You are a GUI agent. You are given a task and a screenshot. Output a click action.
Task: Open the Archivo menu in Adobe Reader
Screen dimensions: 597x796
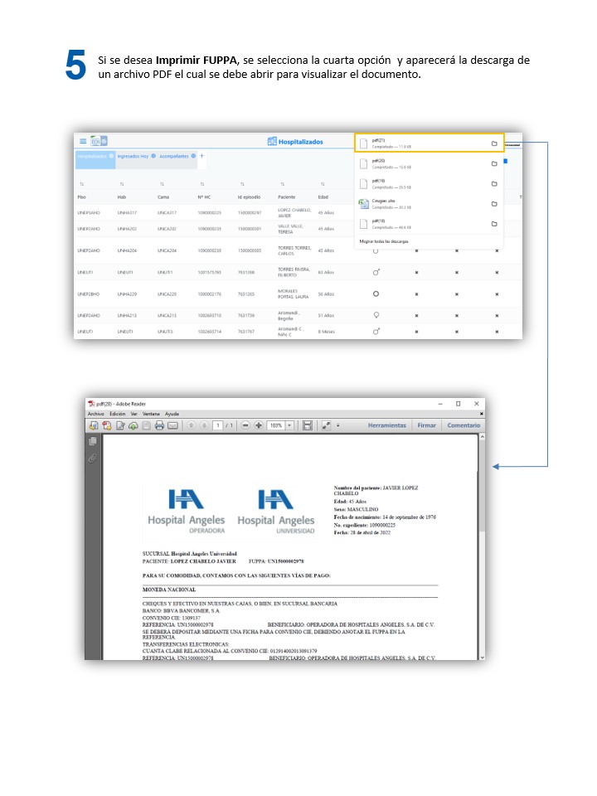pos(96,413)
